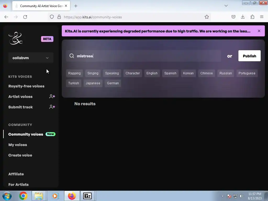Open the media player taskbar icon
This screenshot has width=268, height=201.
point(55,196)
